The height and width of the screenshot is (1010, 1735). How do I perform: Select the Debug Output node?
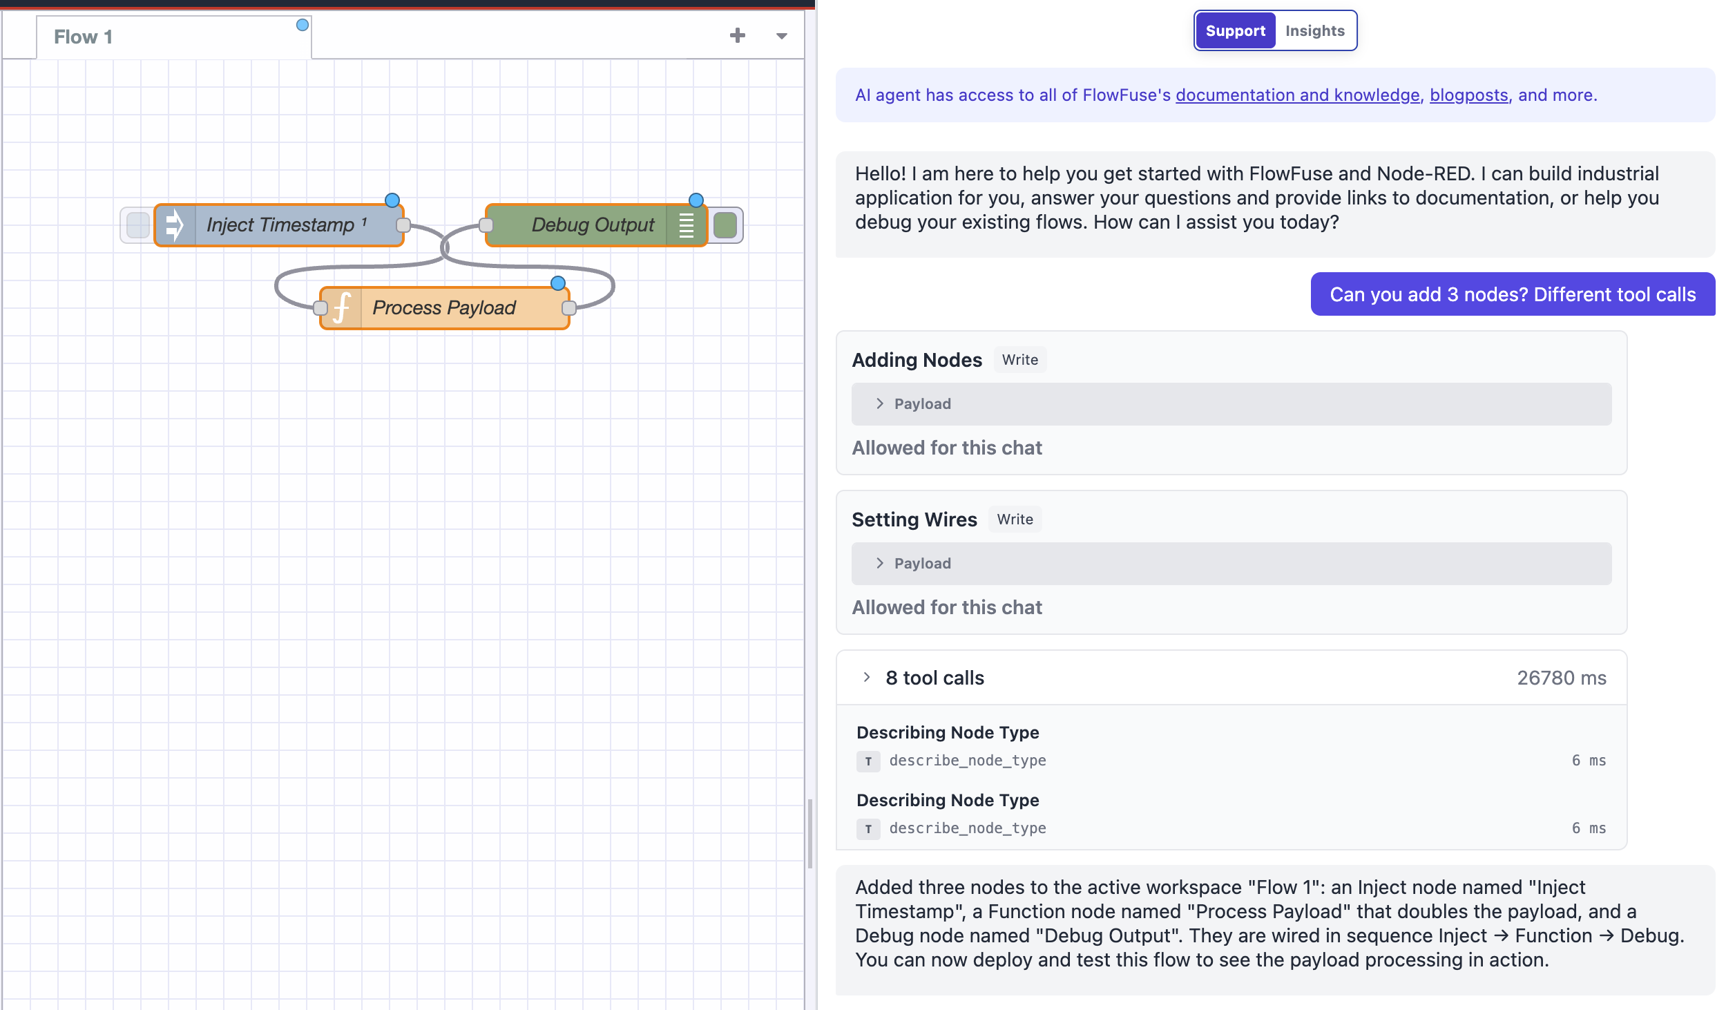(597, 225)
